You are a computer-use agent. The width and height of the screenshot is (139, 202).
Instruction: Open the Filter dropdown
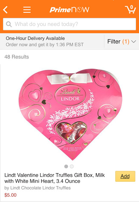pos(122,41)
